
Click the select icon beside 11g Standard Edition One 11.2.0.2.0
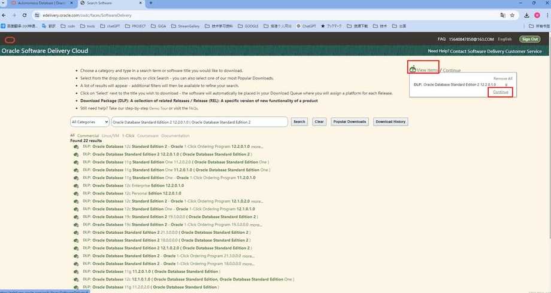tap(76, 163)
